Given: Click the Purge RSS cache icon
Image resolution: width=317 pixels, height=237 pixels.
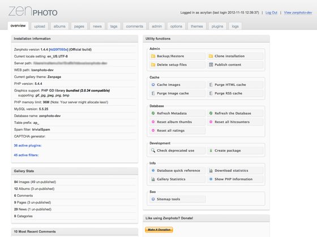Looking at the screenshot, I should point(211,93).
